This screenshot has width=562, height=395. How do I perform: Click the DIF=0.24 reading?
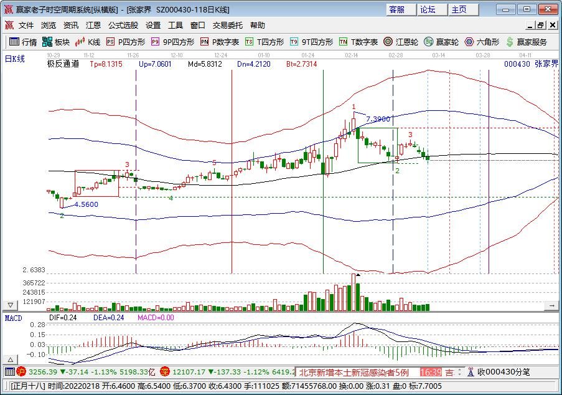point(63,318)
